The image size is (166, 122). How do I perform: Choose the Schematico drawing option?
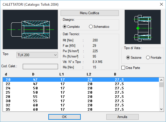click(99, 27)
